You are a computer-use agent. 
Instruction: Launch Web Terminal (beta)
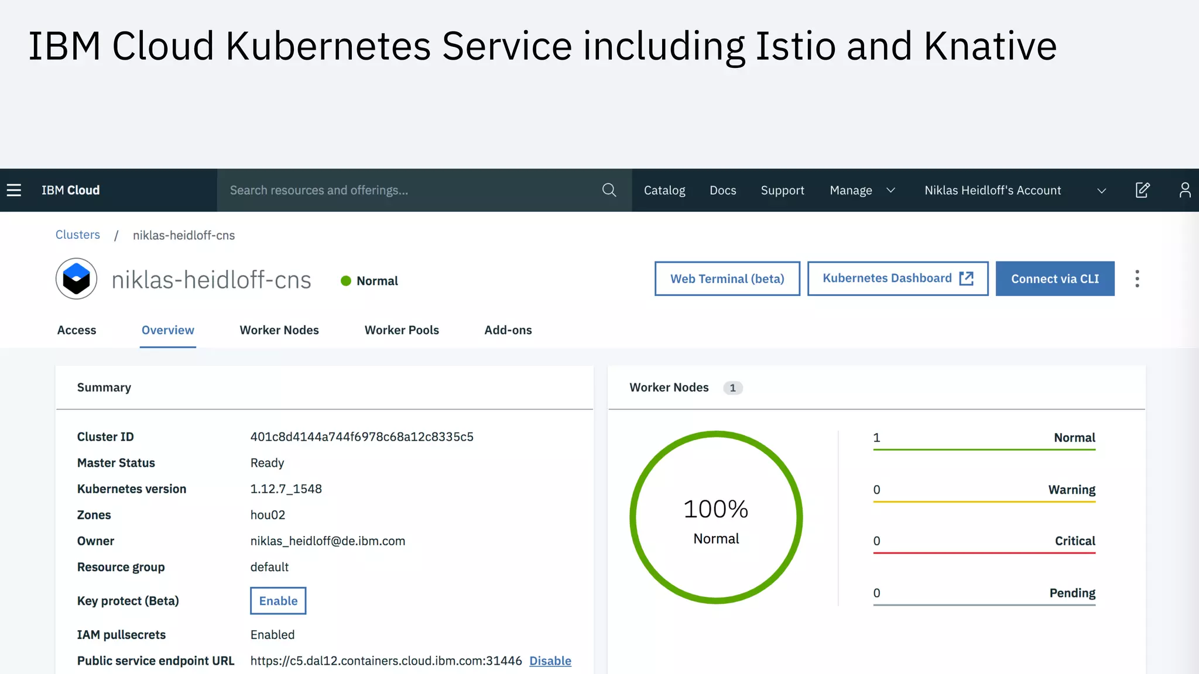(727, 278)
